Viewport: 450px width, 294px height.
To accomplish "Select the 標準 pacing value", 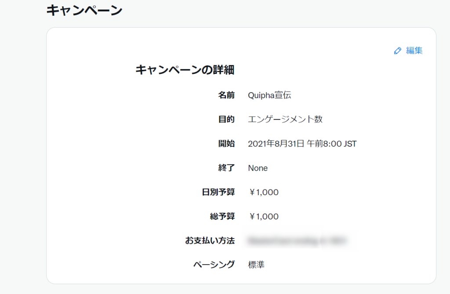I will point(256,265).
